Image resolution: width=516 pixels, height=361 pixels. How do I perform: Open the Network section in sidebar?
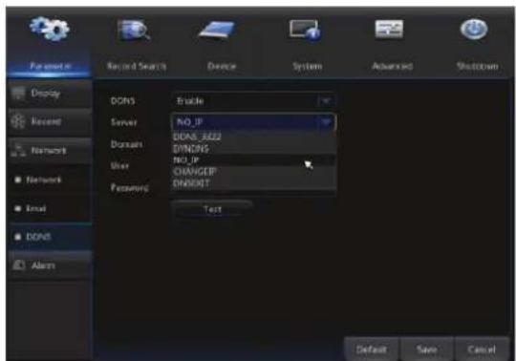coord(50,150)
